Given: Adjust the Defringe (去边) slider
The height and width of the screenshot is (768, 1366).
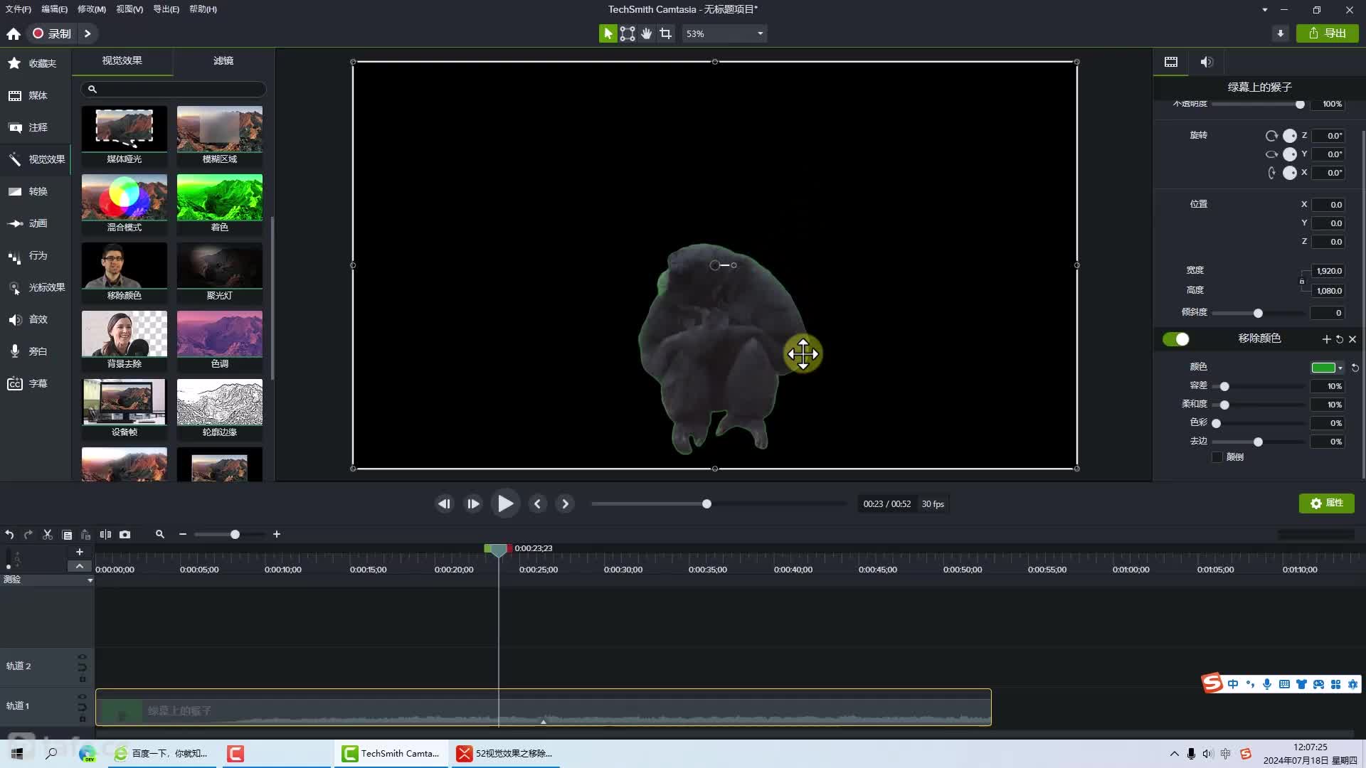Looking at the screenshot, I should click(x=1258, y=442).
